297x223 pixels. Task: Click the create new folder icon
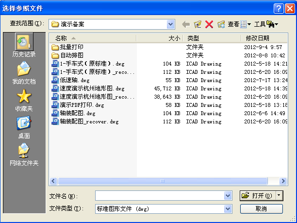[221, 24]
